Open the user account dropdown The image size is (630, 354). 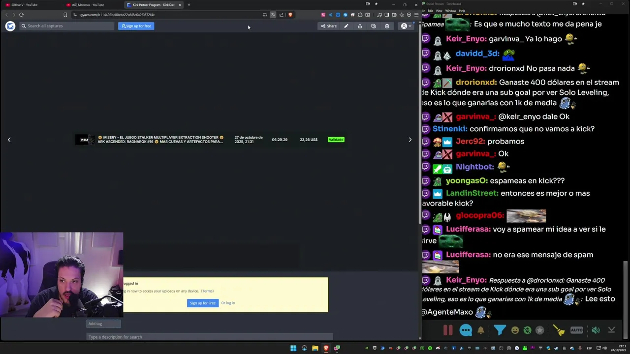[x=406, y=26]
